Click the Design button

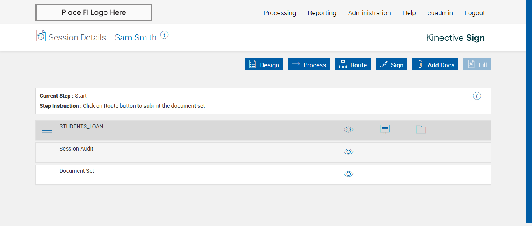pyautogui.click(x=264, y=65)
